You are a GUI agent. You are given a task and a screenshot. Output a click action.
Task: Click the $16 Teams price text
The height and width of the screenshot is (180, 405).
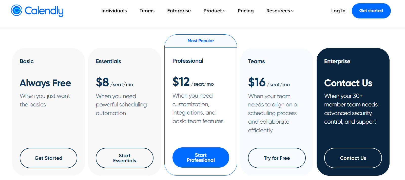257,82
